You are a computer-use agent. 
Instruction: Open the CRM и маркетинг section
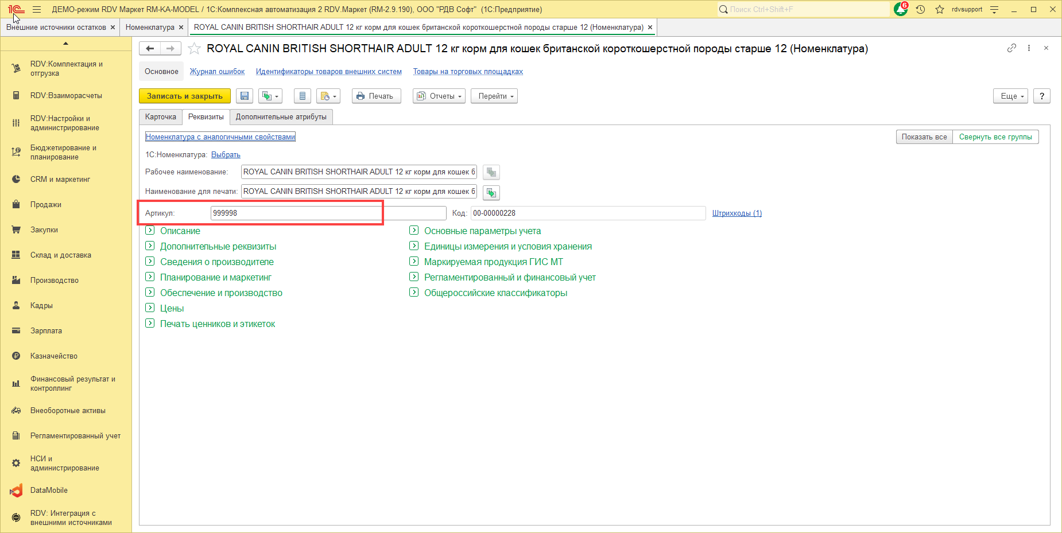66,180
